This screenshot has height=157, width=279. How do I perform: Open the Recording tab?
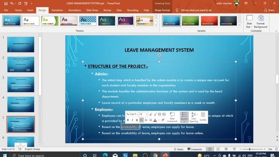[133, 10]
